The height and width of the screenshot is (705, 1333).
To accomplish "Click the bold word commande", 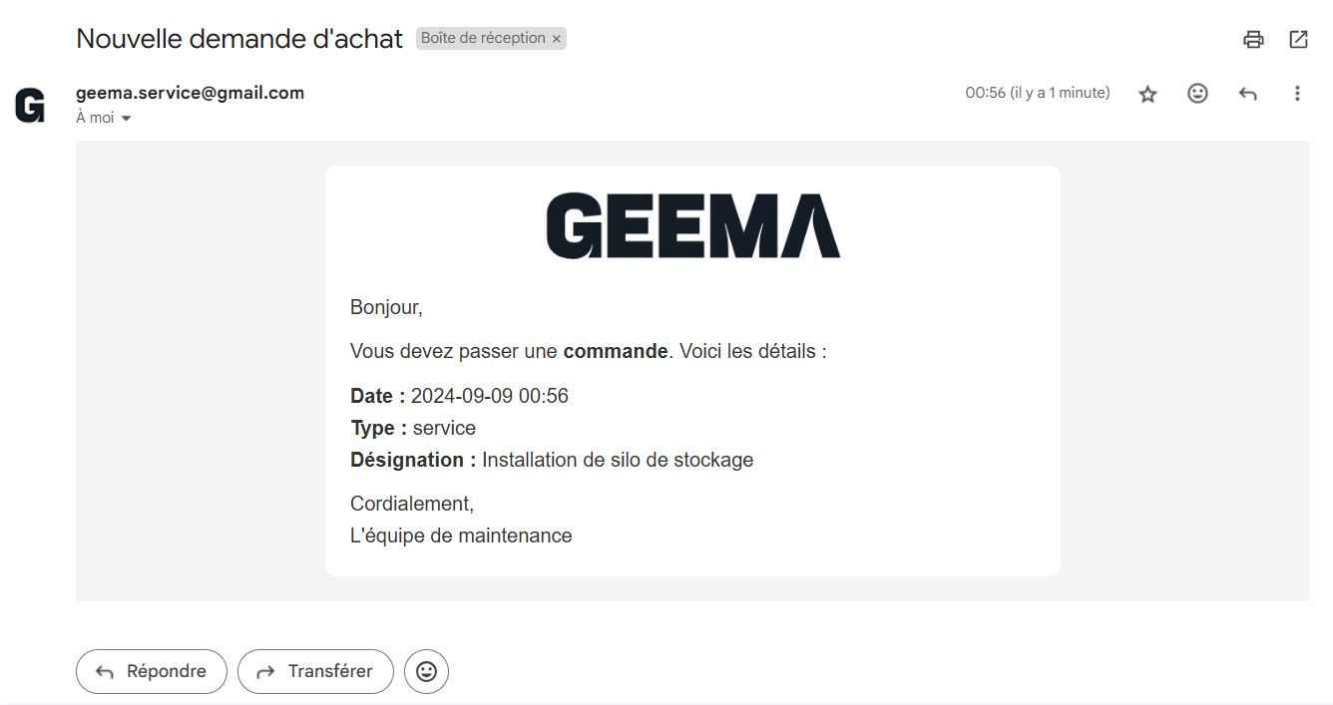I will tap(615, 351).
